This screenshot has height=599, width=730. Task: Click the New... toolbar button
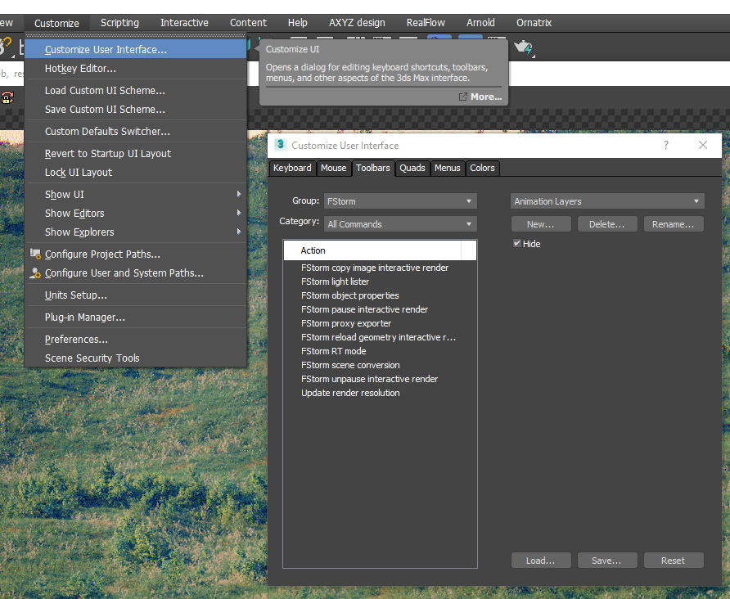click(540, 224)
